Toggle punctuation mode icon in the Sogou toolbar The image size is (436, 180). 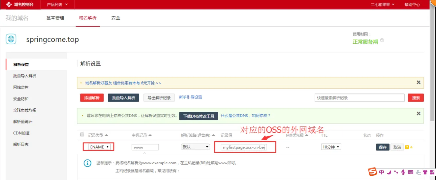[396, 172]
